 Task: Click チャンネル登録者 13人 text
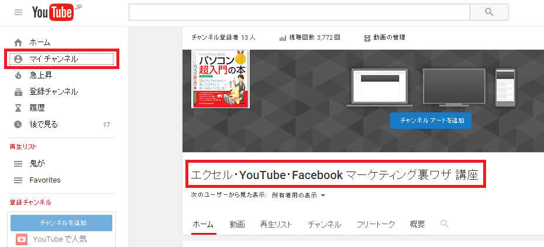click(223, 37)
